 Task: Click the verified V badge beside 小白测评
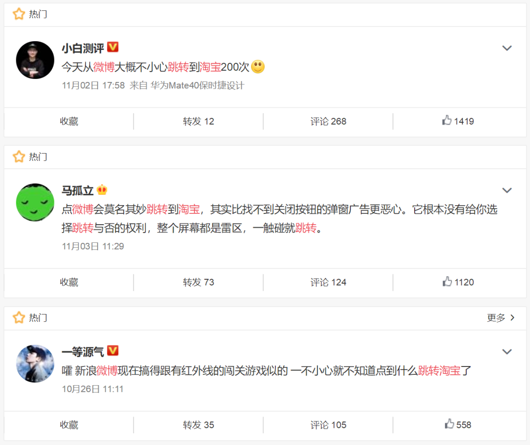113,47
